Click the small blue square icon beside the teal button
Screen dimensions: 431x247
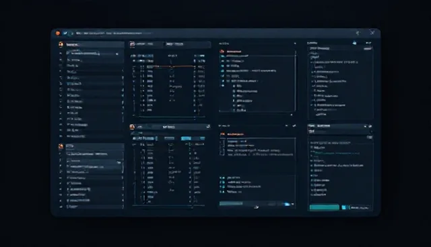point(343,207)
